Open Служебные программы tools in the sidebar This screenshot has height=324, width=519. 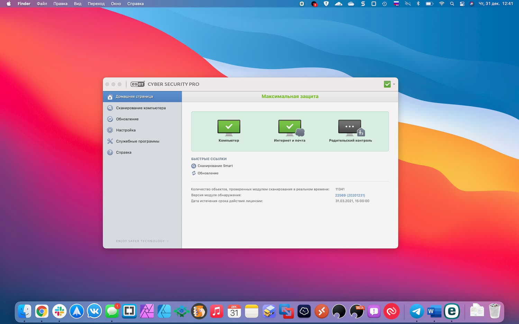137,141
